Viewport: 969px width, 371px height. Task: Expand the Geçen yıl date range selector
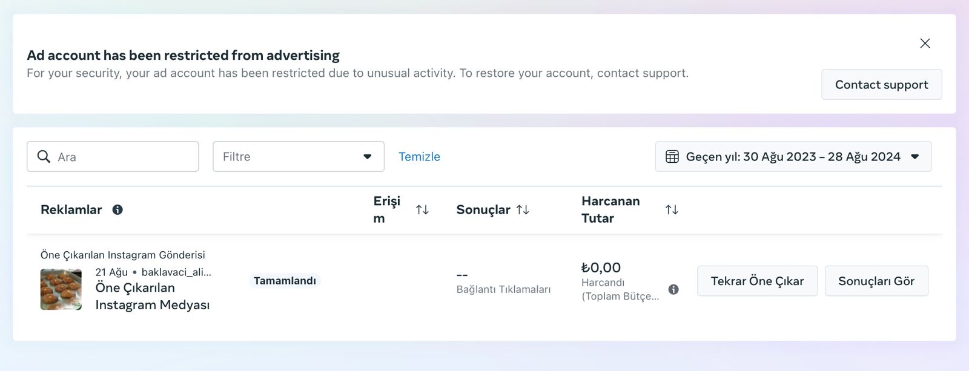[x=793, y=157]
